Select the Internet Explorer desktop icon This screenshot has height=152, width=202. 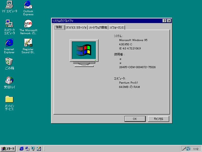coord(9,46)
